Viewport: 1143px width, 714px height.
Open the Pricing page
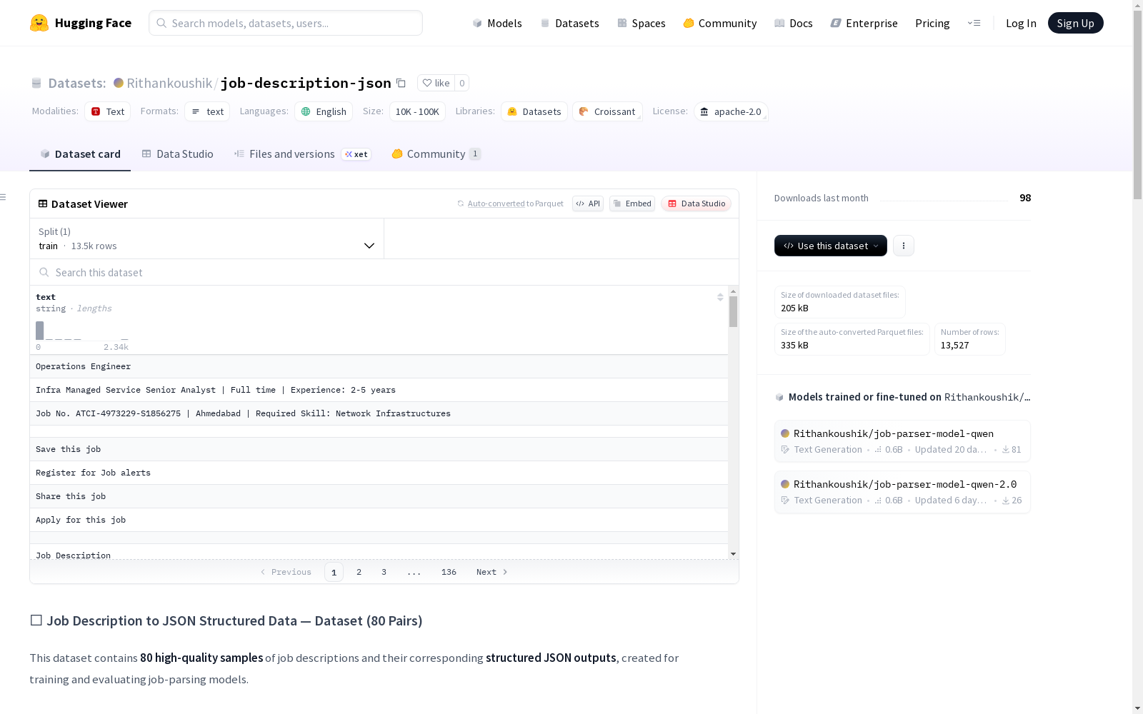pos(932,23)
